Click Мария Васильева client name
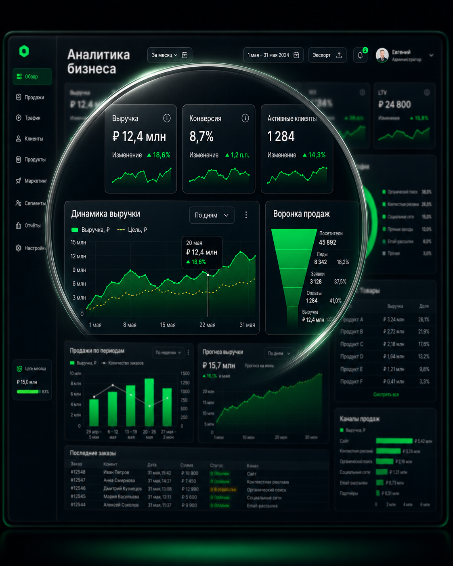 (121, 497)
